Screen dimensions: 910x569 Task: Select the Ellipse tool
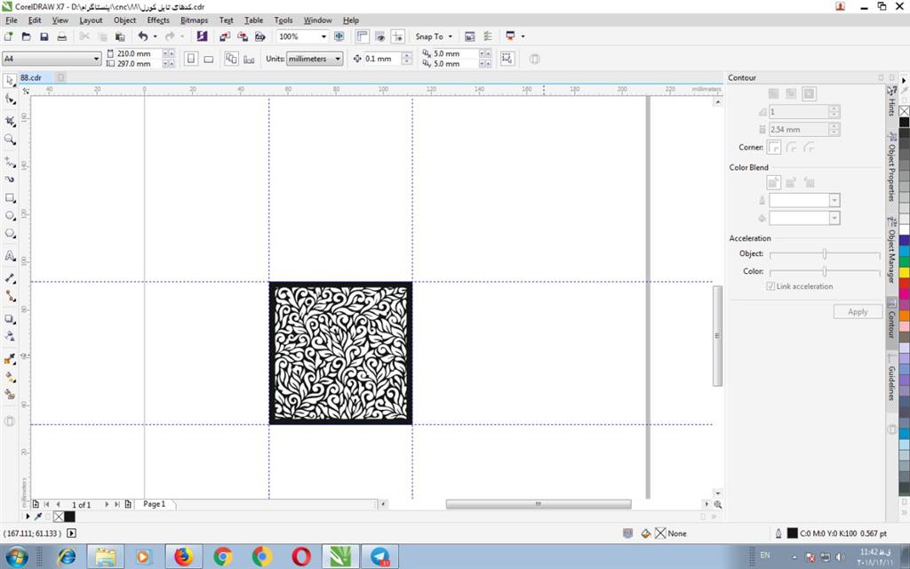pos(10,216)
